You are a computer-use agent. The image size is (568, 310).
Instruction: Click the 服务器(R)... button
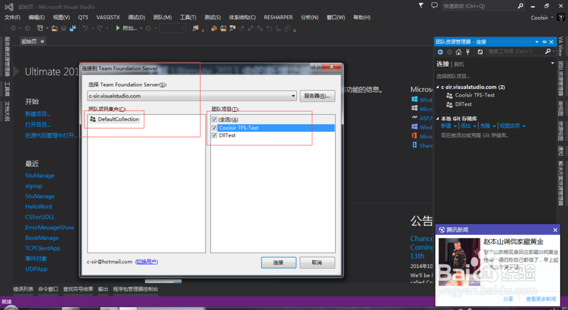click(x=317, y=96)
